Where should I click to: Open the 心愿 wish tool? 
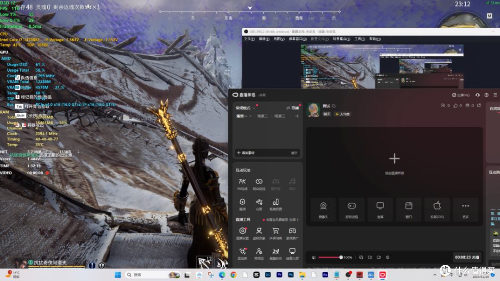pyautogui.click(x=259, y=204)
